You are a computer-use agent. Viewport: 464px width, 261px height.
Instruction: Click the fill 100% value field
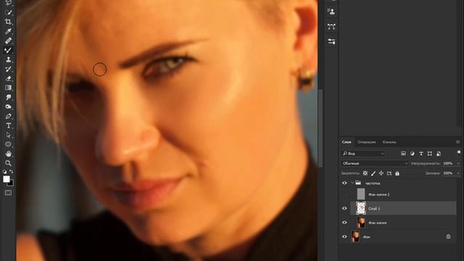448,173
